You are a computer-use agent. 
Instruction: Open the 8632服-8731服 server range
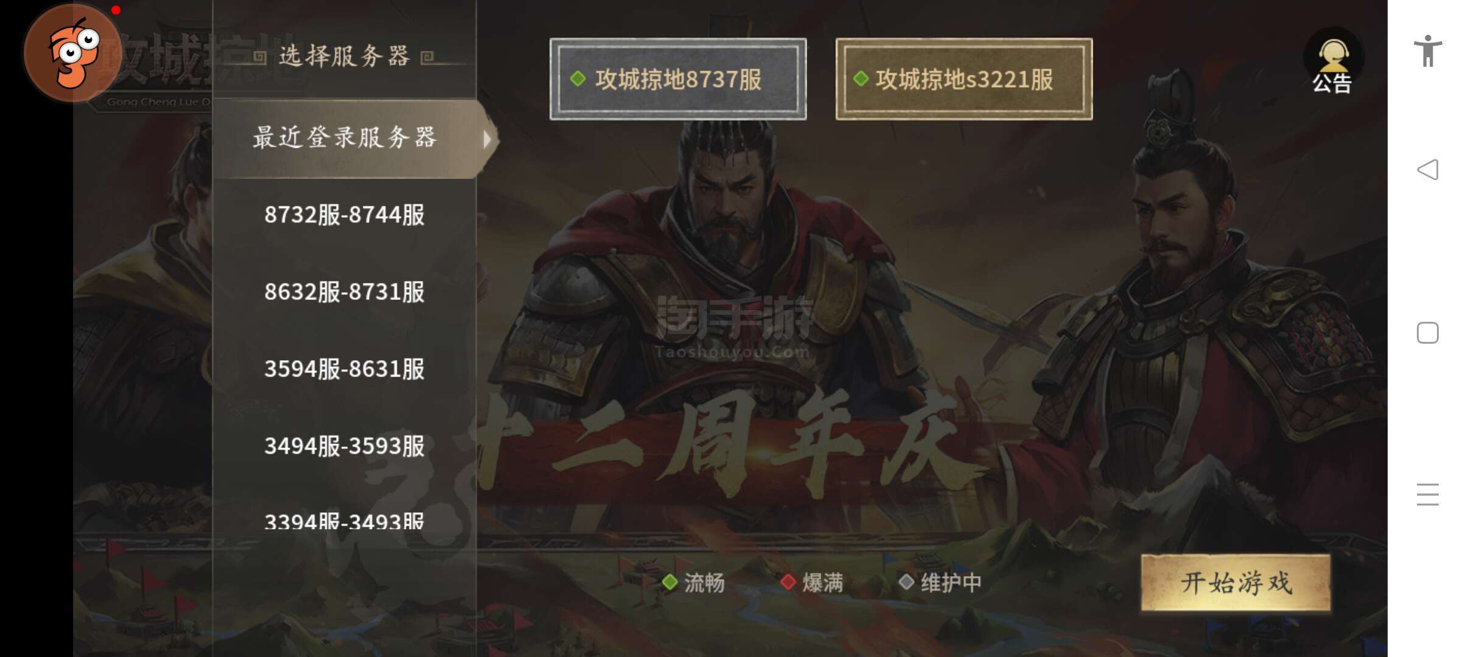click(x=344, y=292)
